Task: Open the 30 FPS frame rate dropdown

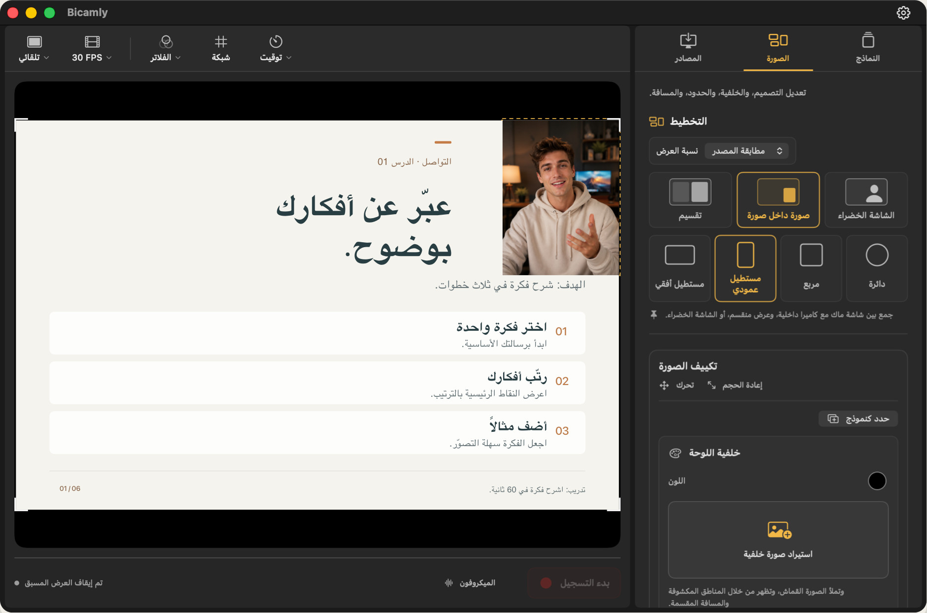Action: coord(92,49)
